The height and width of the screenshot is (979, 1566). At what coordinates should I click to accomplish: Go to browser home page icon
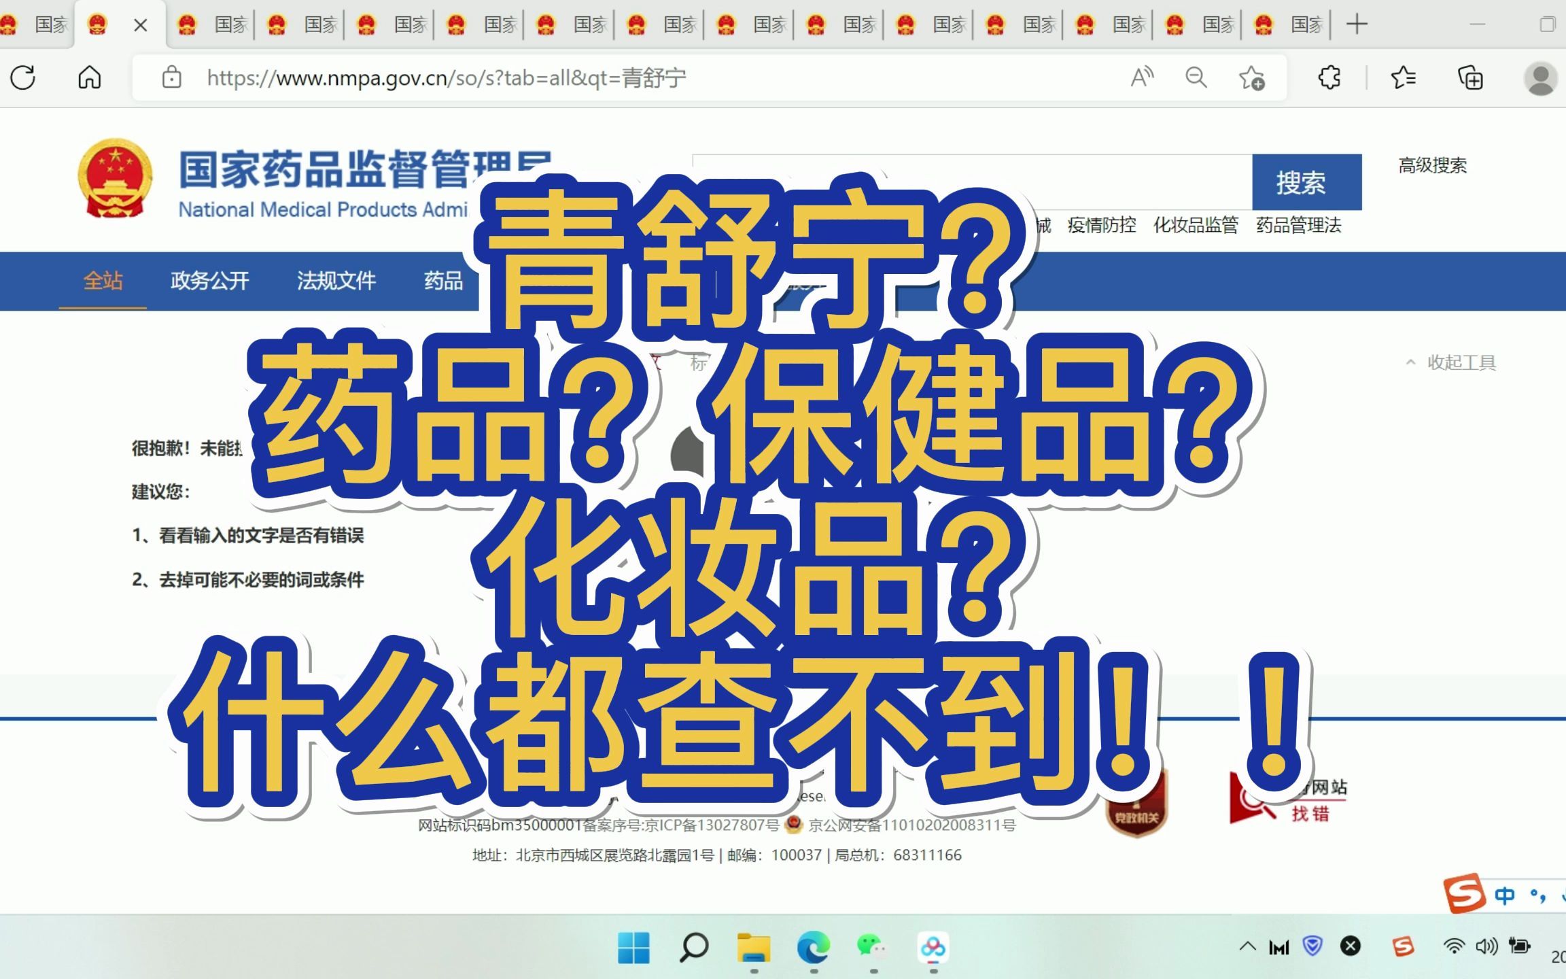pos(89,78)
